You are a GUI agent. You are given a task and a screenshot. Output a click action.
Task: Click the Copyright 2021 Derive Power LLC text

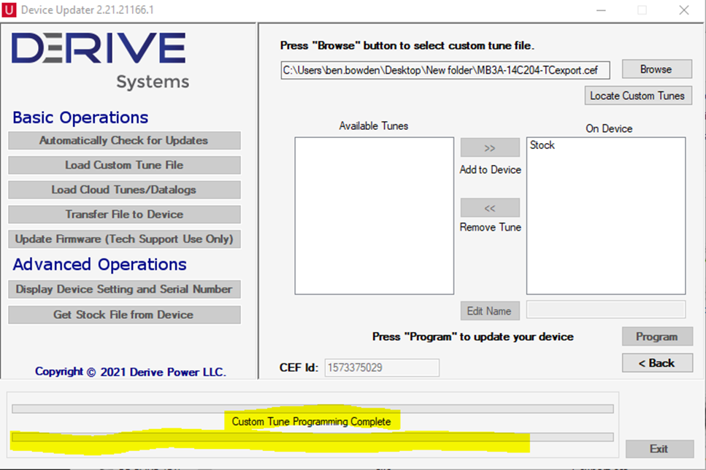pyautogui.click(x=131, y=372)
